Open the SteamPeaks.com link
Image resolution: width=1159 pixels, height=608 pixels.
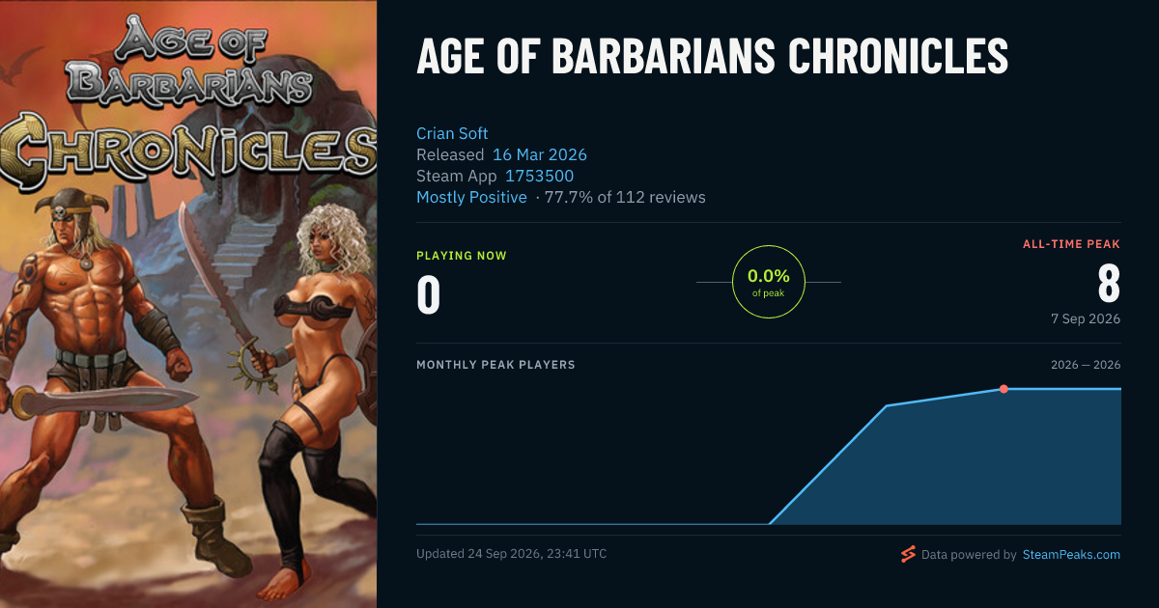point(1071,555)
